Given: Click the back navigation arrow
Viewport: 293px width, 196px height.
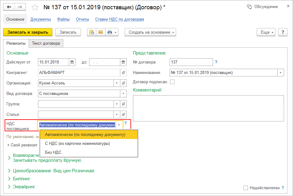Looking at the screenshot, I should click(9, 7).
